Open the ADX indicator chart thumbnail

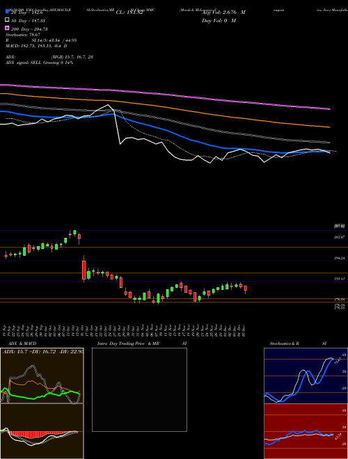click(x=42, y=376)
